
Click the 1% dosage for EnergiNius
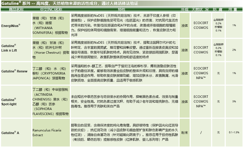pos(234,25)
